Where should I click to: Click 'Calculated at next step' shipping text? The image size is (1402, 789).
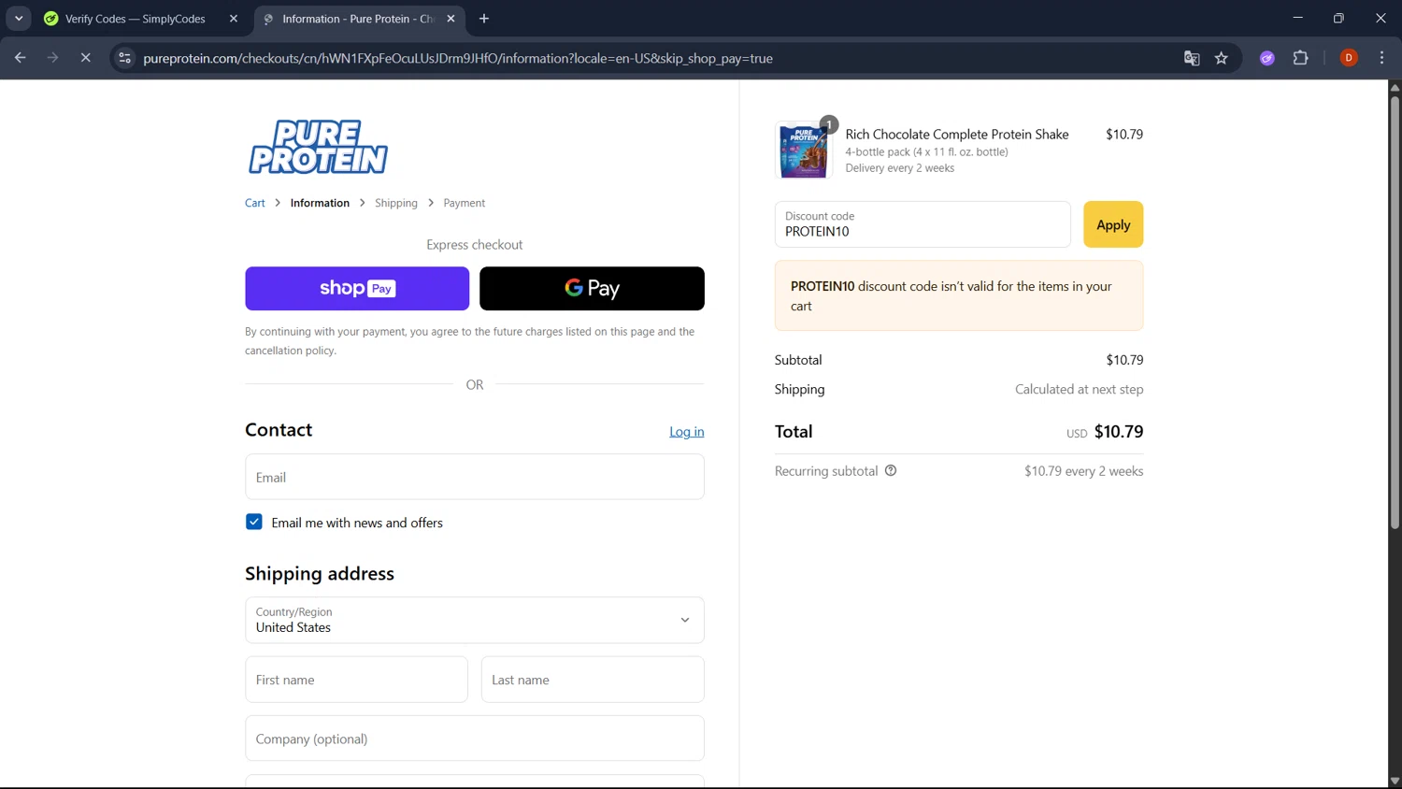[x=1080, y=389]
